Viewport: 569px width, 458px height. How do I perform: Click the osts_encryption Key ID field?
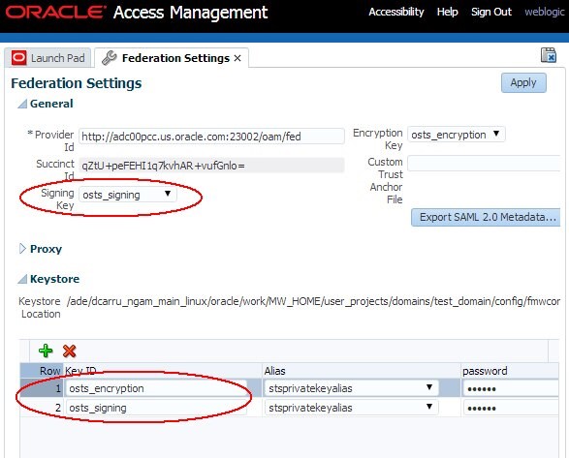(156, 388)
